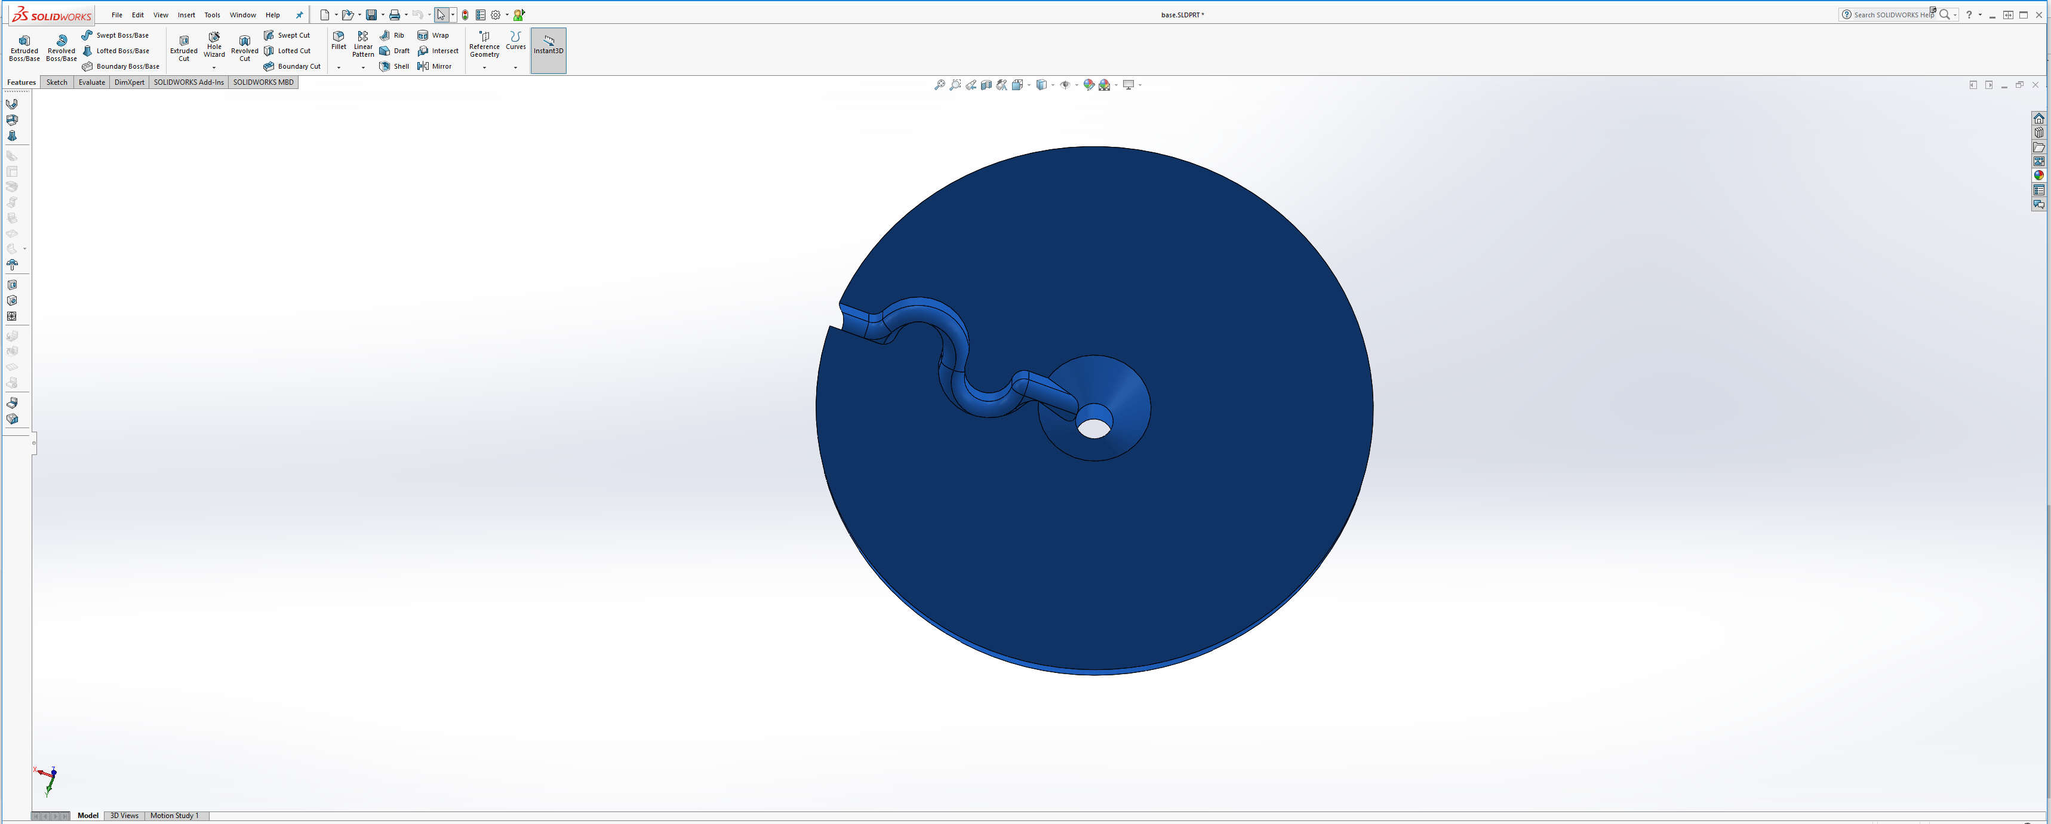Go to Previous View
The width and height of the screenshot is (2051, 824).
coord(970,85)
